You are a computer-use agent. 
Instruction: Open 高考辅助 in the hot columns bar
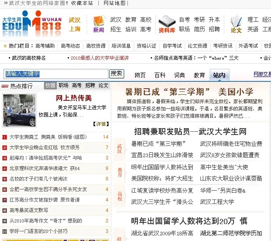tap(45, 46)
